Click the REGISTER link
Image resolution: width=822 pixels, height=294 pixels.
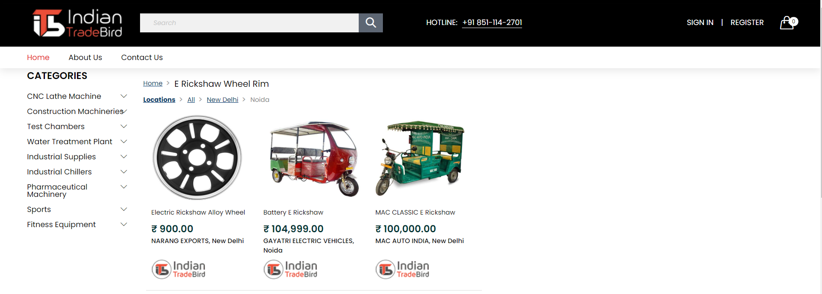coord(747,22)
